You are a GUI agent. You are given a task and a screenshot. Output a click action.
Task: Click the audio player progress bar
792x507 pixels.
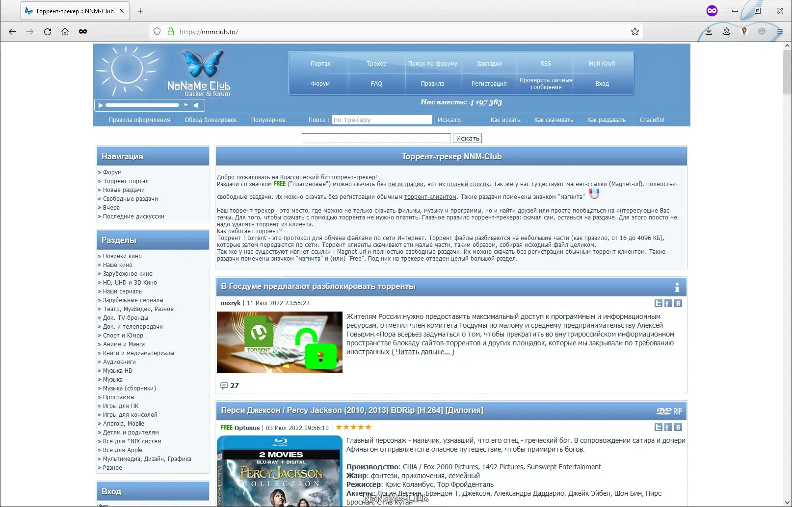pyautogui.click(x=142, y=105)
